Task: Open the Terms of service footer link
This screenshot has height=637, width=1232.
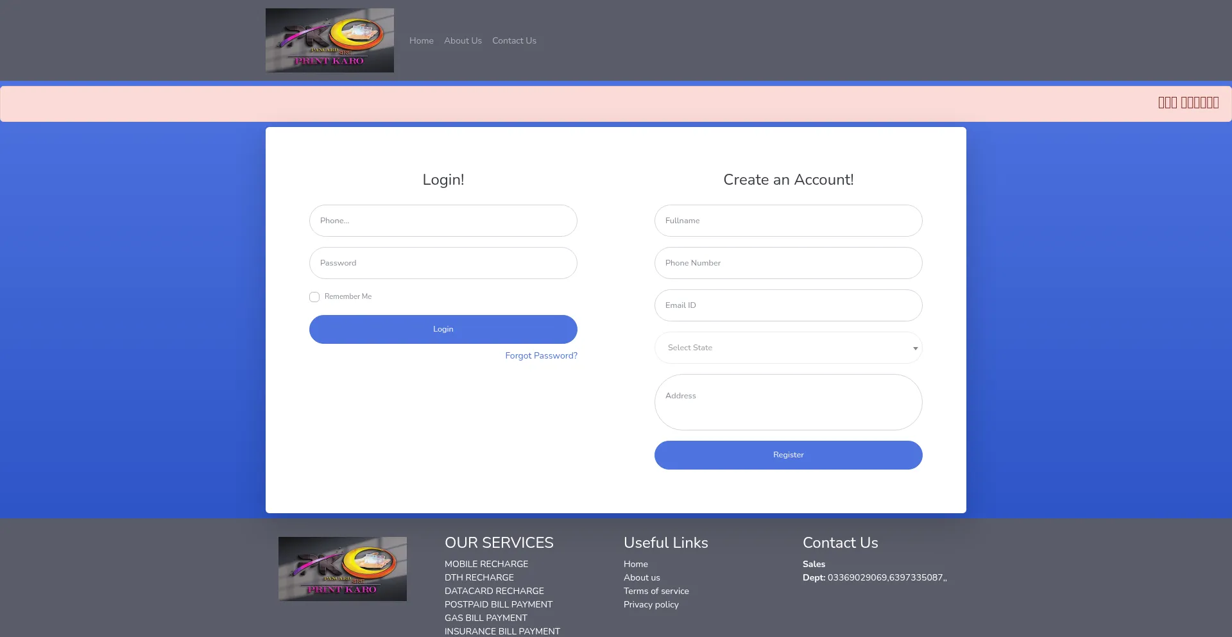Action: coord(656,591)
